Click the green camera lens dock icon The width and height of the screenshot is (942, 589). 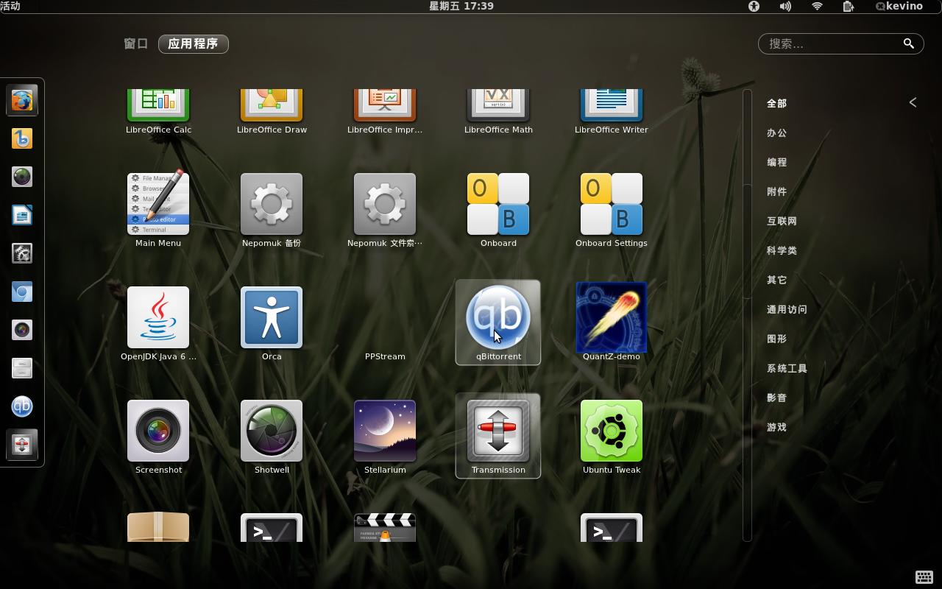point(22,177)
